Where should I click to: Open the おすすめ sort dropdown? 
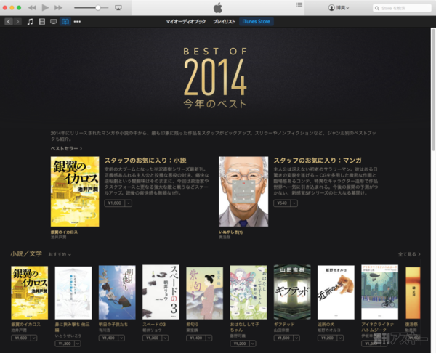[60, 254]
